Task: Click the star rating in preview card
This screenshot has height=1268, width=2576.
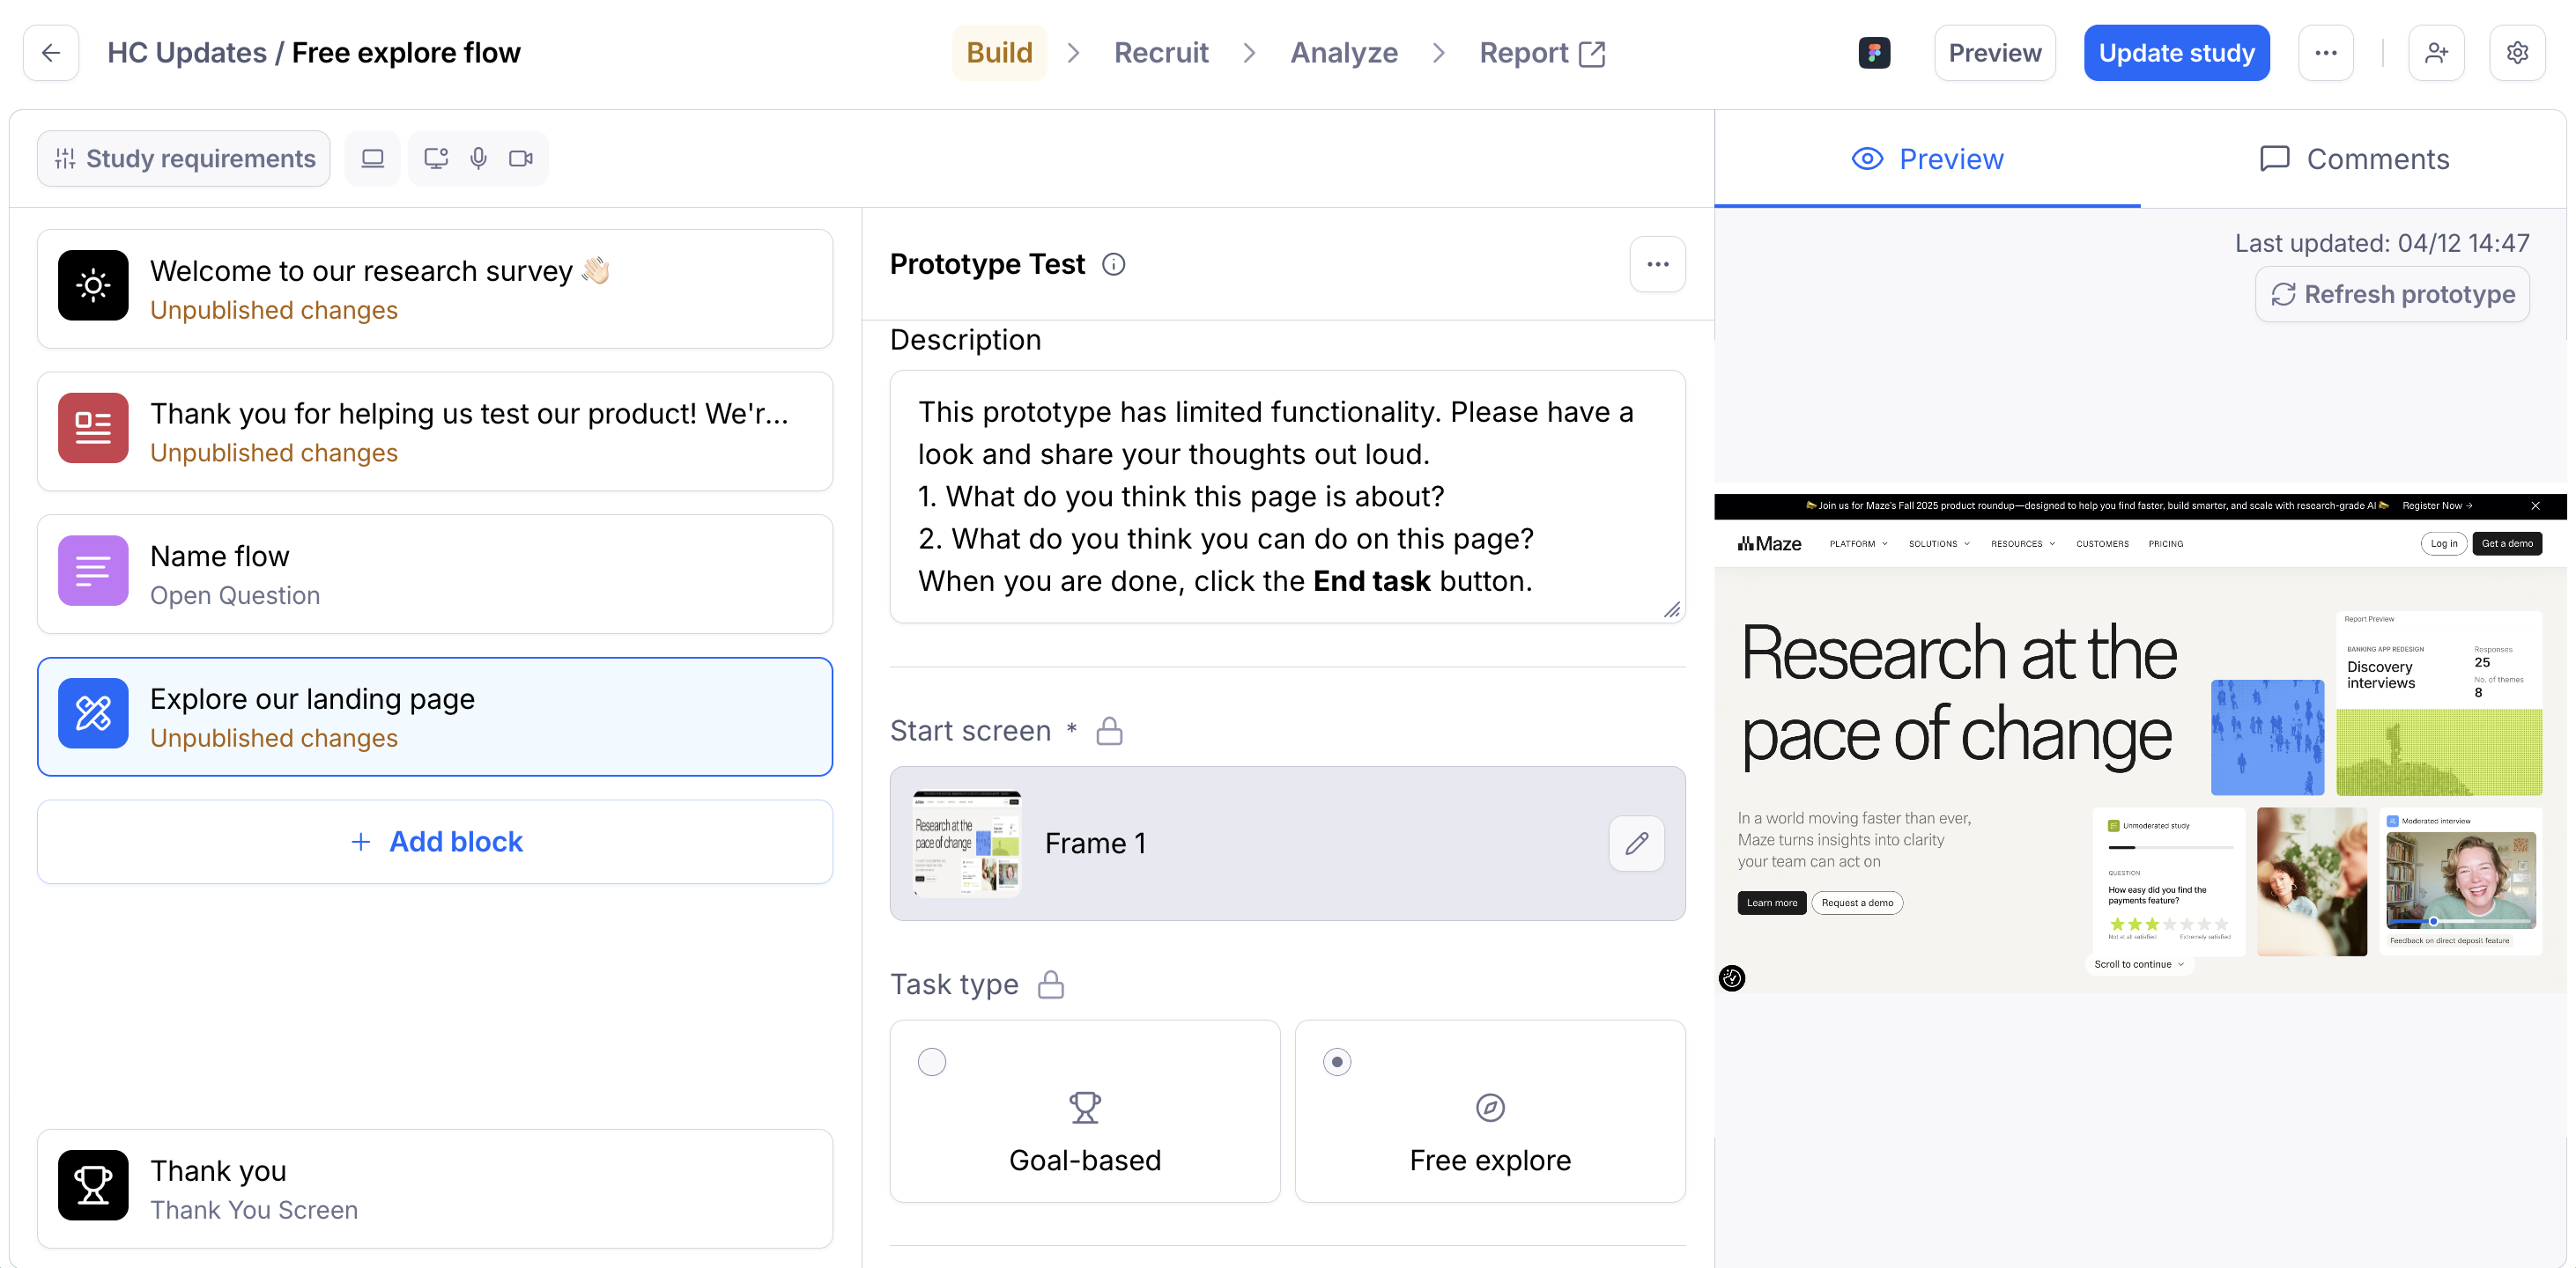Action: (2168, 925)
